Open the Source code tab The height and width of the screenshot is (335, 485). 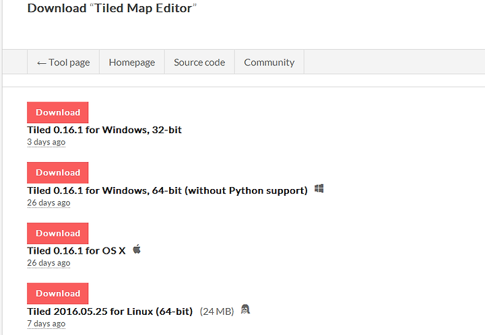click(x=199, y=62)
